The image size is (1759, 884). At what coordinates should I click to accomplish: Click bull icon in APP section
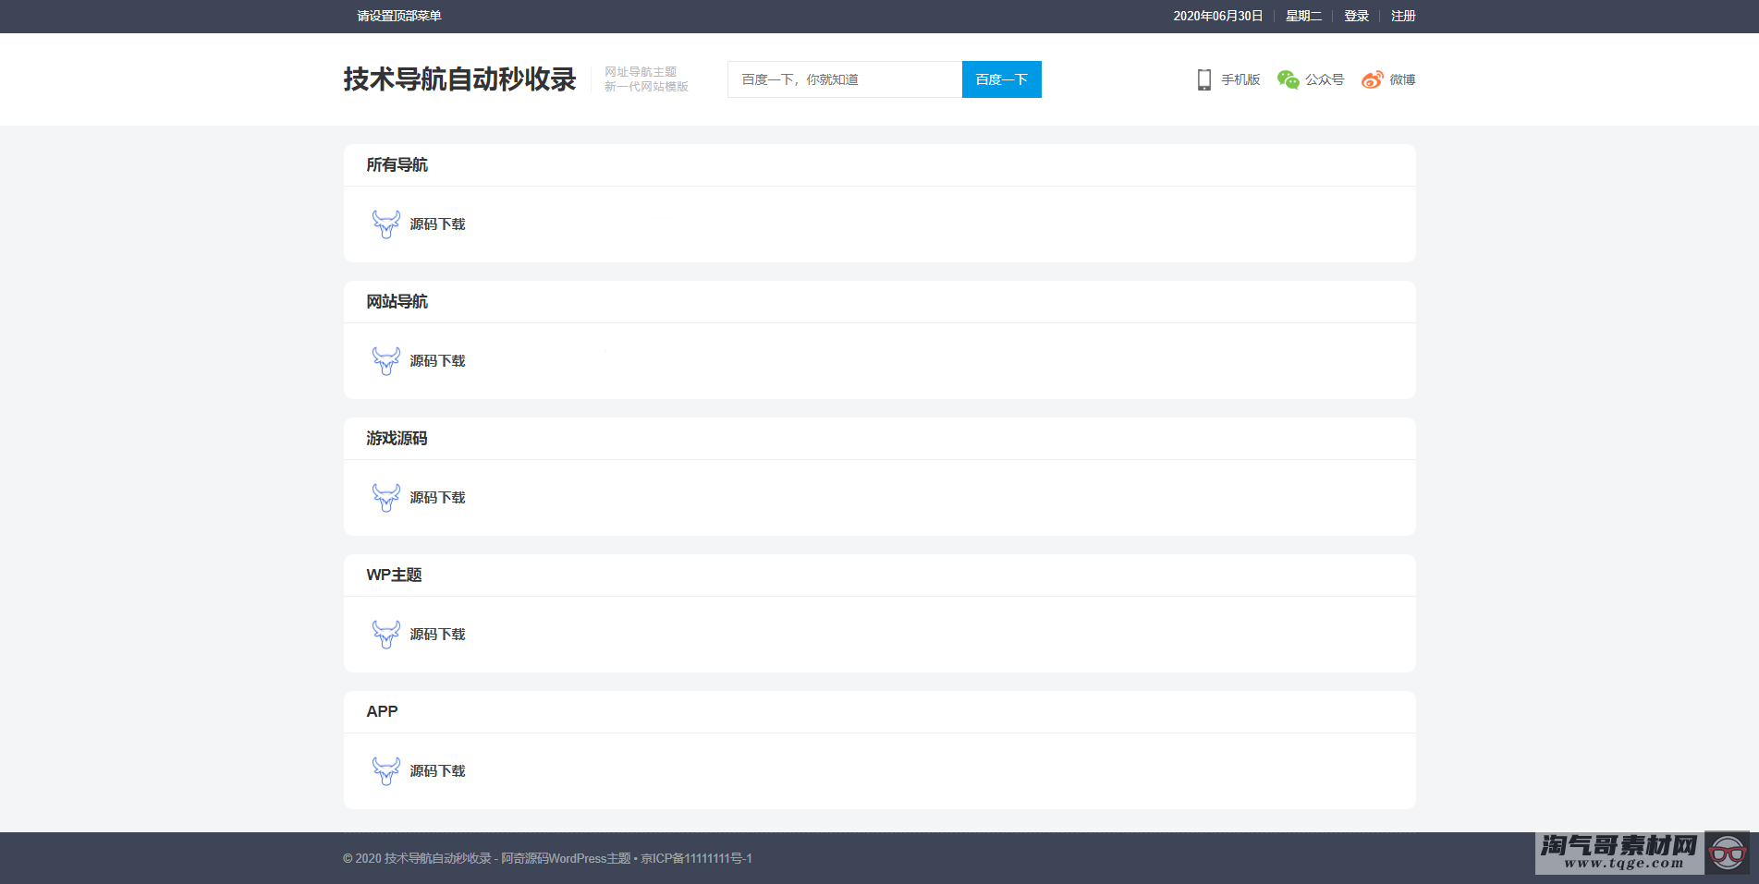[385, 770]
